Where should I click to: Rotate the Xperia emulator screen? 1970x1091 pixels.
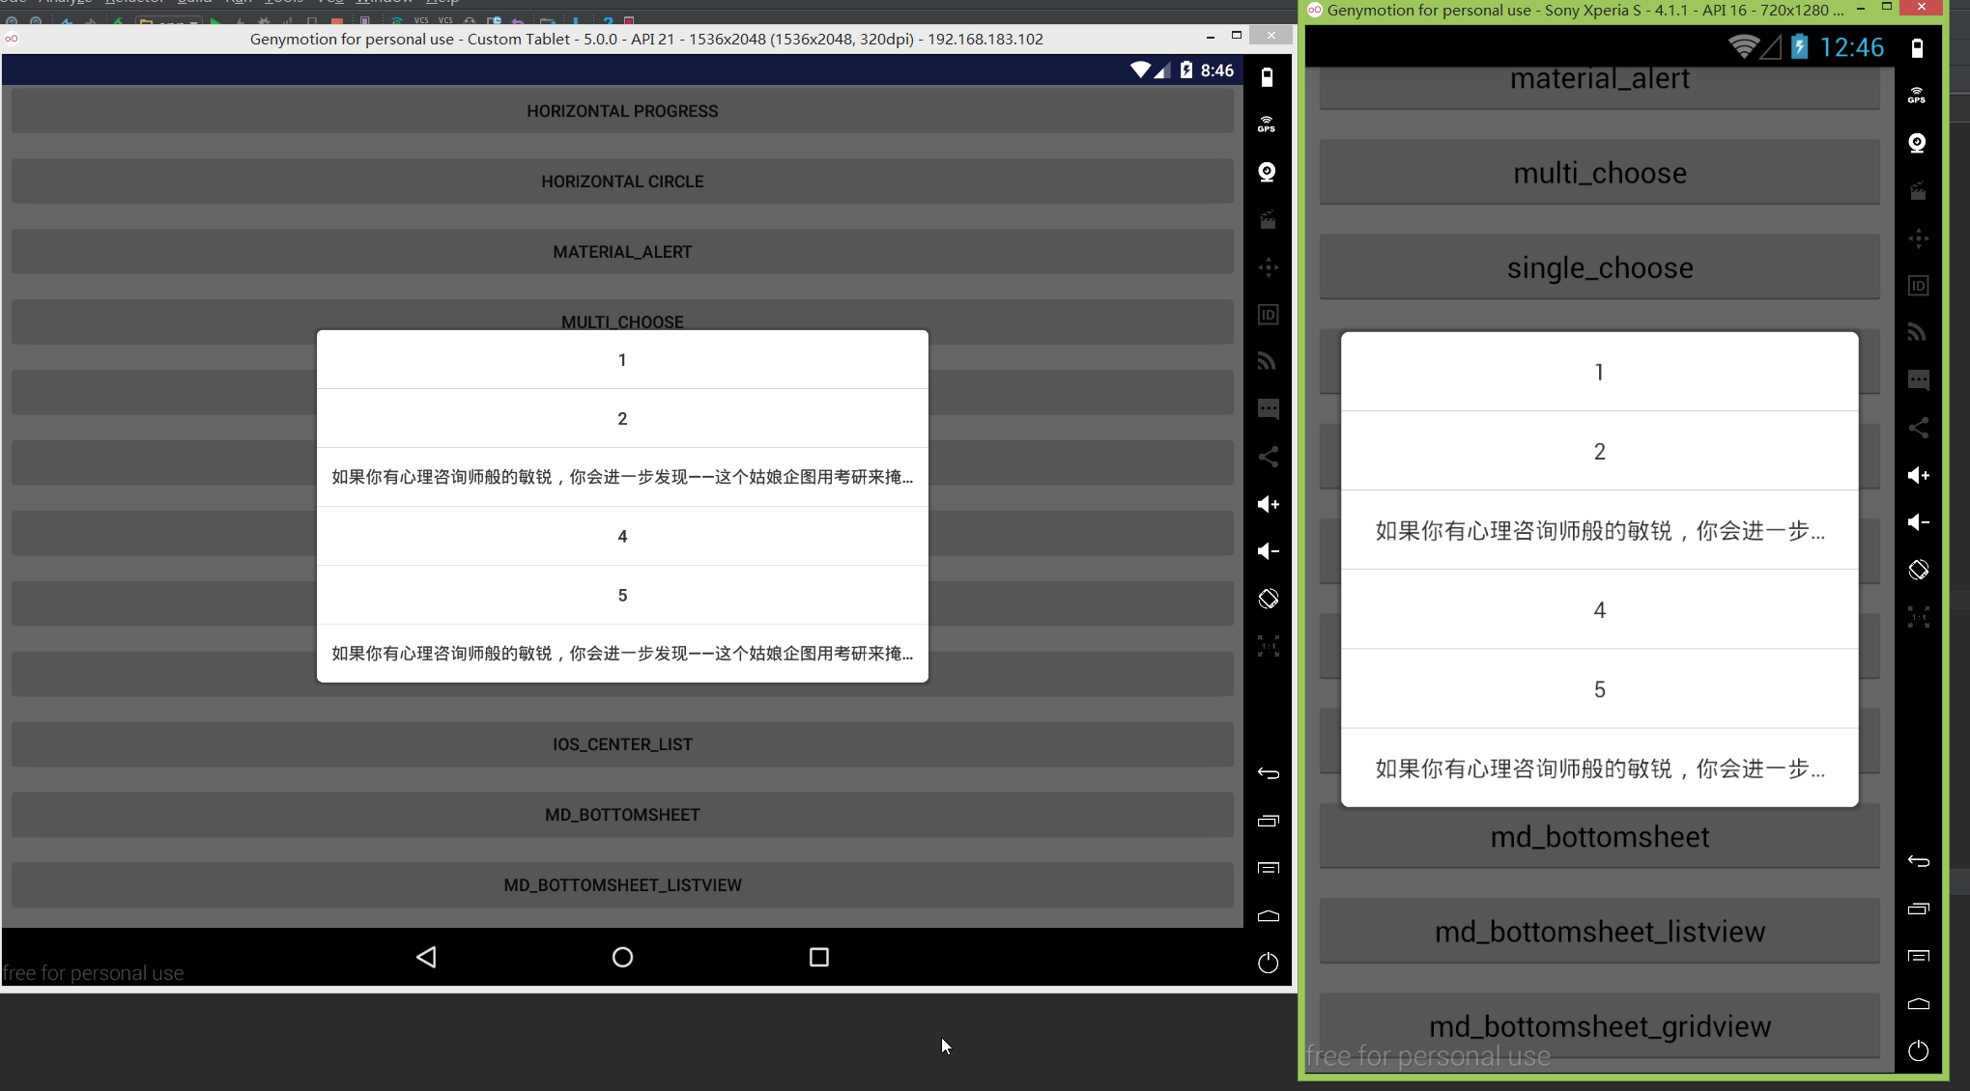[1918, 570]
